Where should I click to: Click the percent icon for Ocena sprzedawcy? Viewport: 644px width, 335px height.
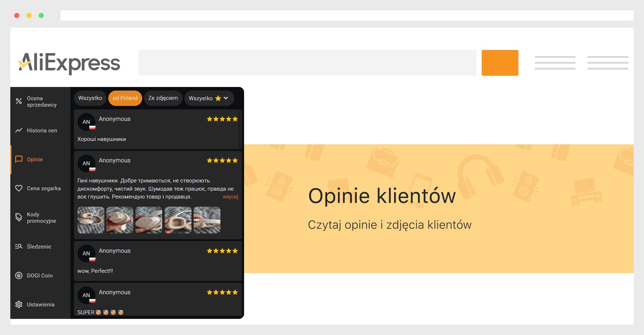pyautogui.click(x=19, y=101)
